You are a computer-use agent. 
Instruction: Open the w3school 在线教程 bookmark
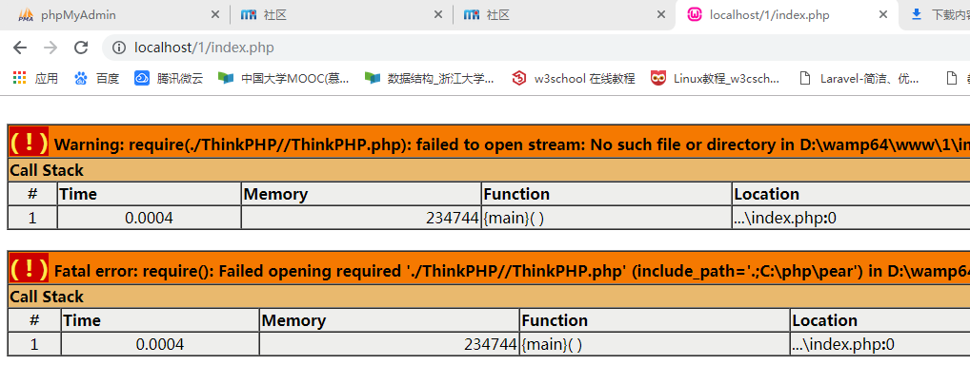[574, 78]
